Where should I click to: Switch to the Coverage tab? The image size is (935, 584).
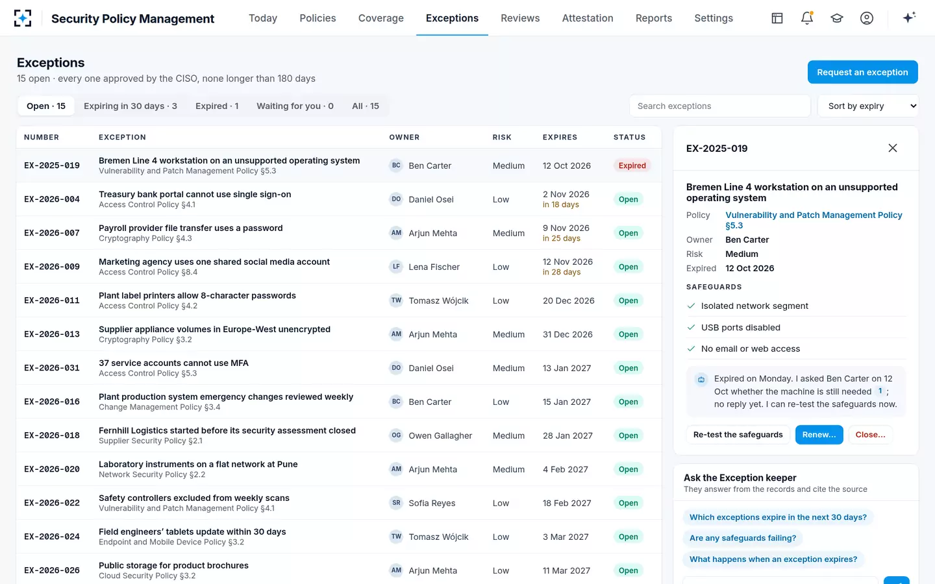tap(381, 18)
